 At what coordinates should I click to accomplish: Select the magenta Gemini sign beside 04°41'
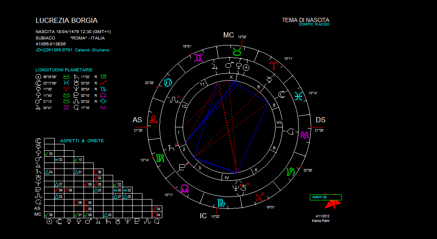point(66,108)
